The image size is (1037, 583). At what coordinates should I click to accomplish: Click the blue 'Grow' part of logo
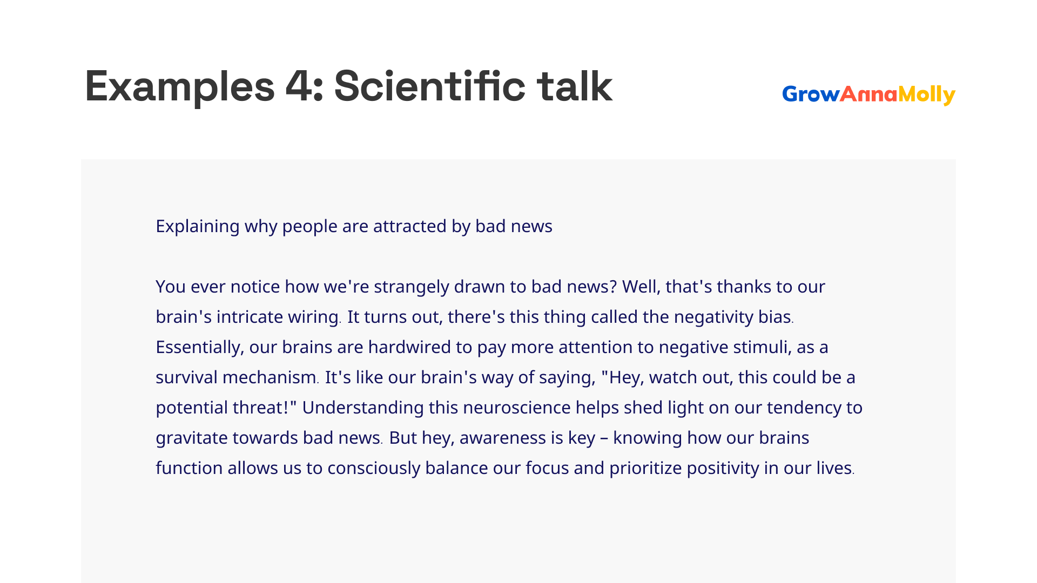click(x=811, y=94)
